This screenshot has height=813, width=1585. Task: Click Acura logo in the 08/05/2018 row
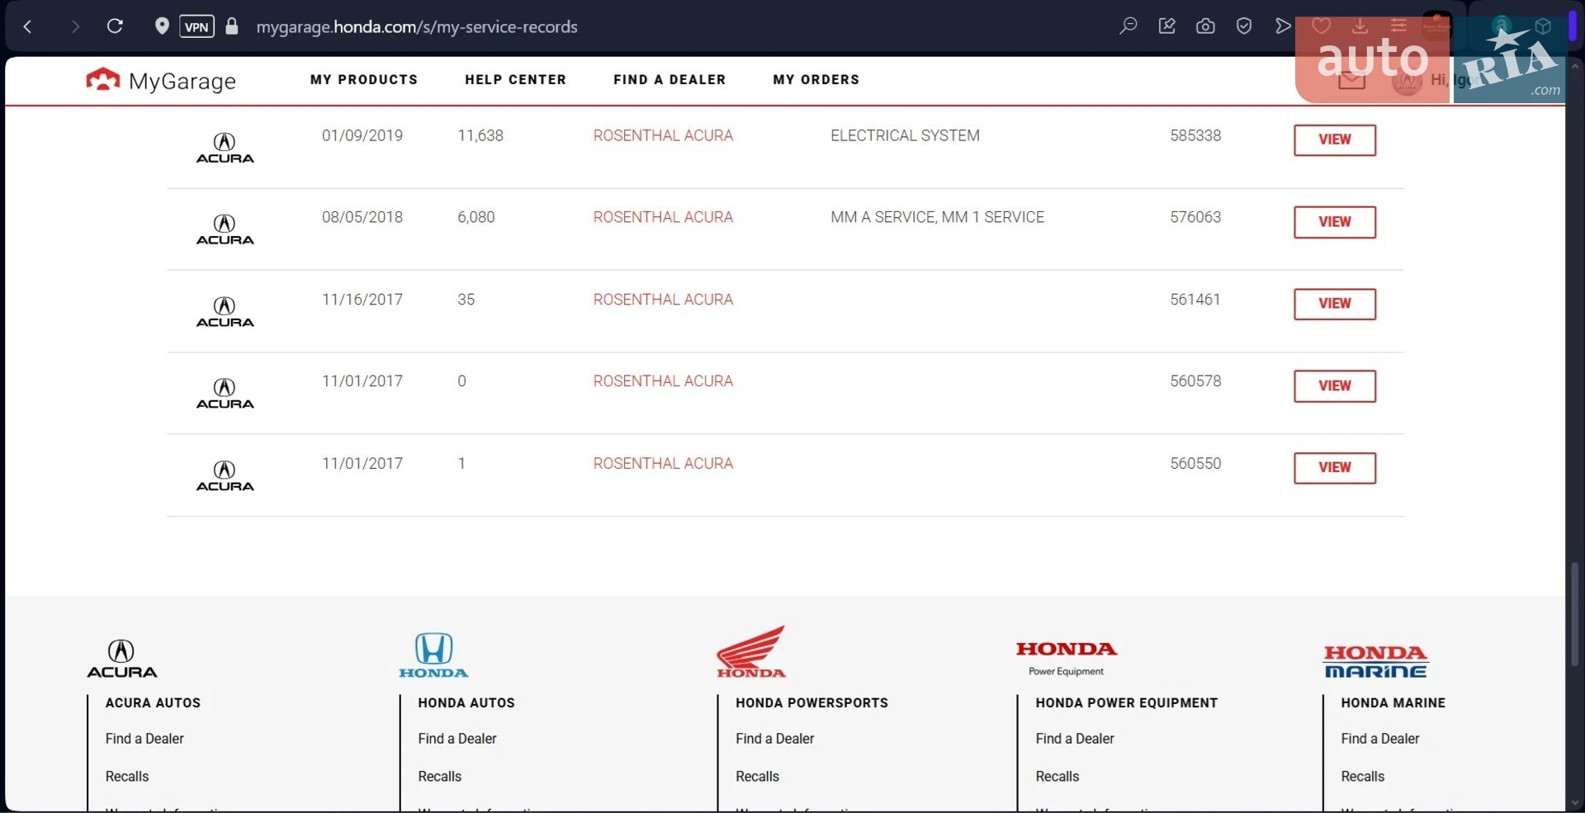pos(225,229)
